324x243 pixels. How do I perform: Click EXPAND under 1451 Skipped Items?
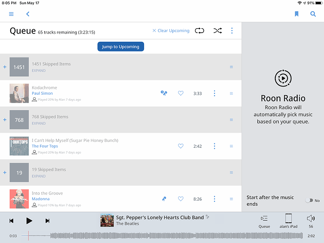(38, 70)
